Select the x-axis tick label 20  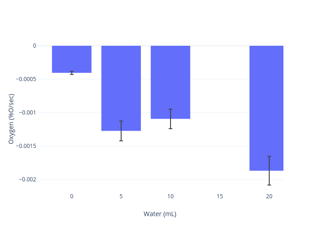tap(269, 196)
